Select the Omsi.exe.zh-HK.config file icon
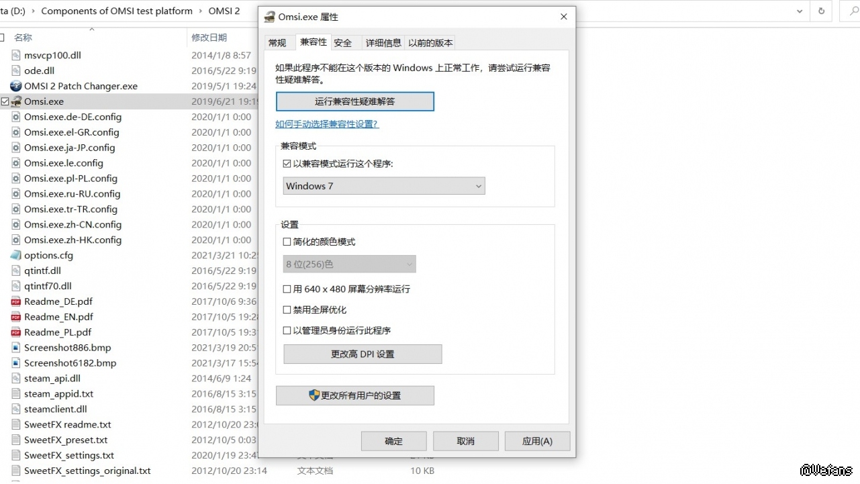This screenshot has height=484, width=860. [x=16, y=240]
